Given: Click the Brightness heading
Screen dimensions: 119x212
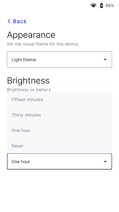Looking at the screenshot, I should pyautogui.click(x=28, y=81).
